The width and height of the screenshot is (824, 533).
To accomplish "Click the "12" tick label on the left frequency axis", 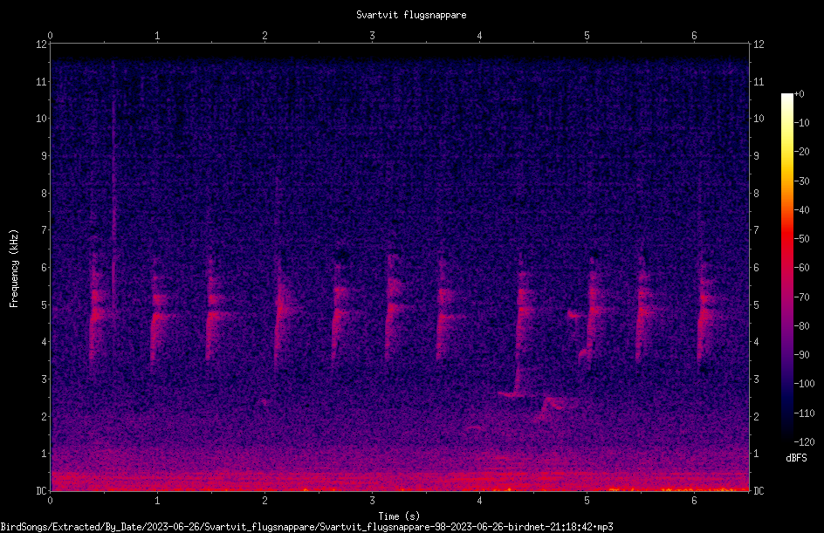I will (41, 44).
